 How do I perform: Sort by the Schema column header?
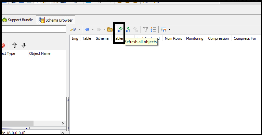tap(102, 38)
